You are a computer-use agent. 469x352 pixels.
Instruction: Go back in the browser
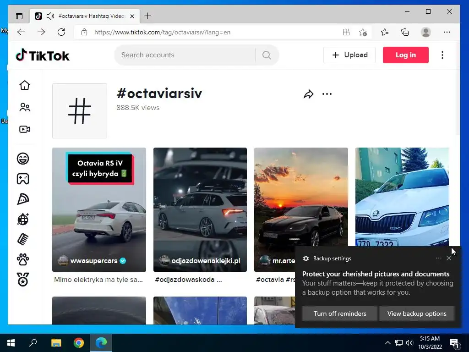(21, 32)
